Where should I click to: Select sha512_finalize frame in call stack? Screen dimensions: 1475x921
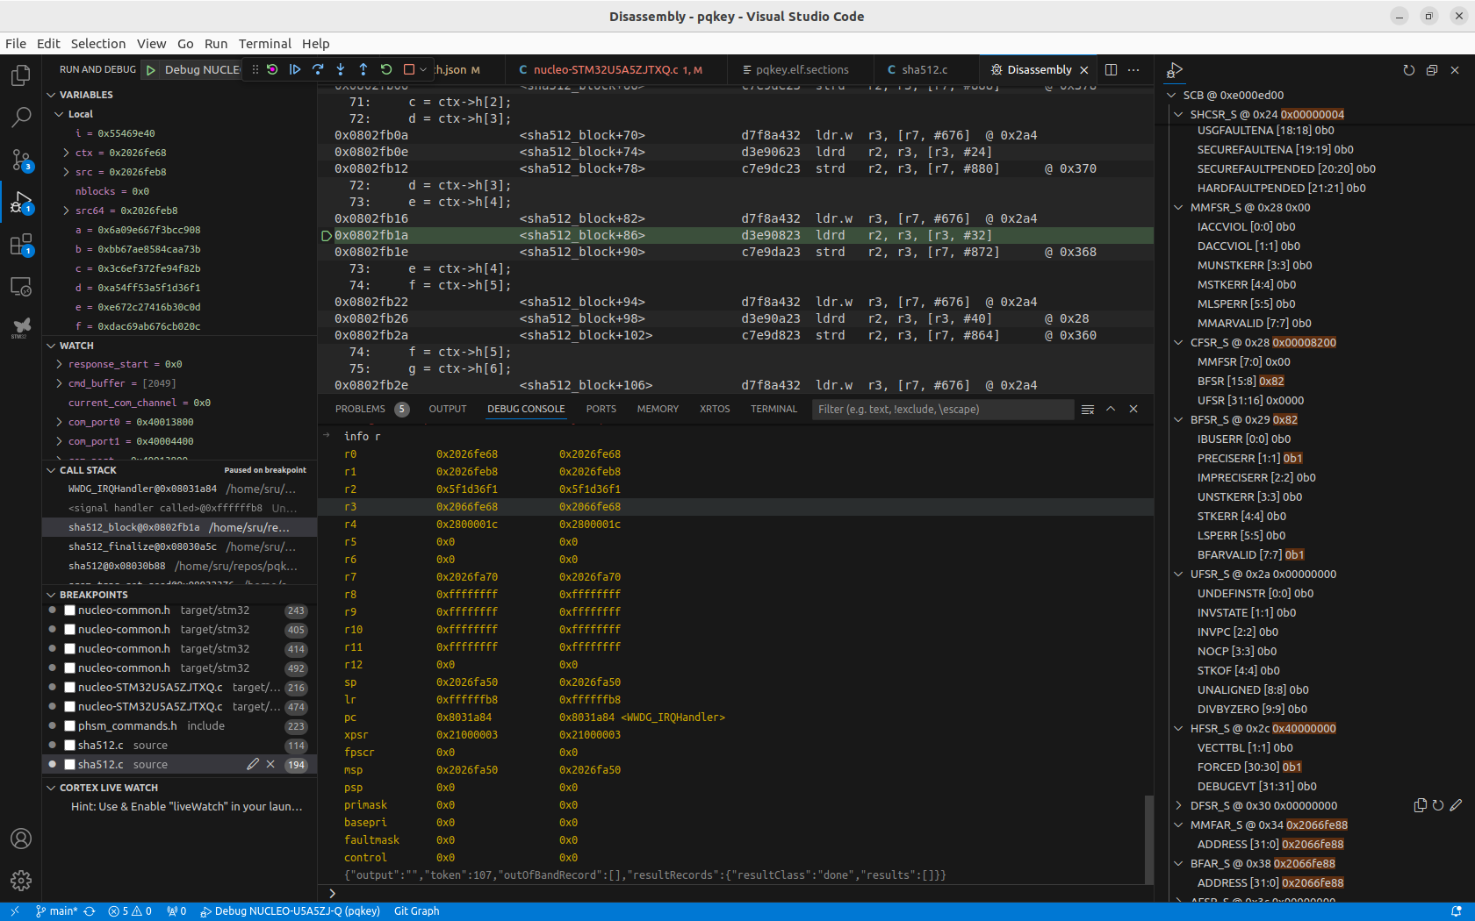(142, 546)
